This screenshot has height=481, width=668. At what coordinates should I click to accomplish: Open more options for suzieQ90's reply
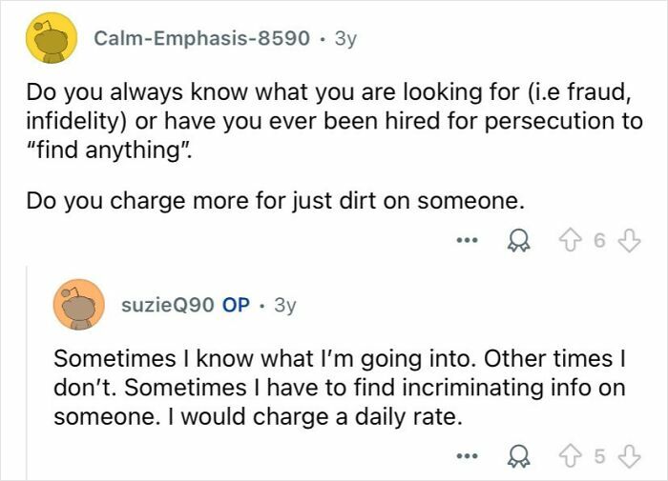(467, 456)
